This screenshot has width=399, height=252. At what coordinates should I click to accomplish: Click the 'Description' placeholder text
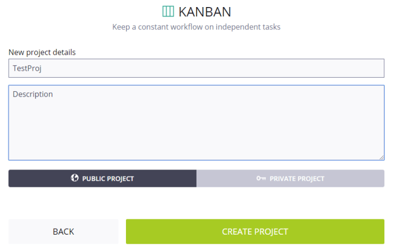click(33, 94)
